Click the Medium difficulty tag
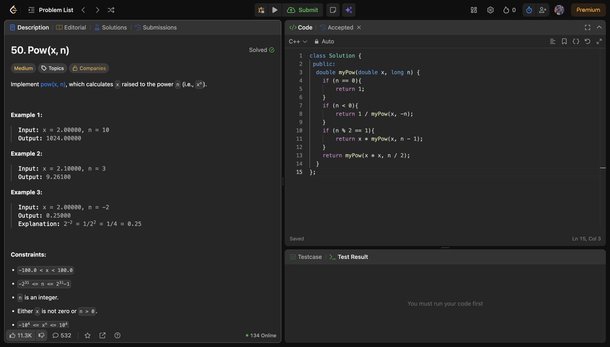 pyautogui.click(x=23, y=68)
